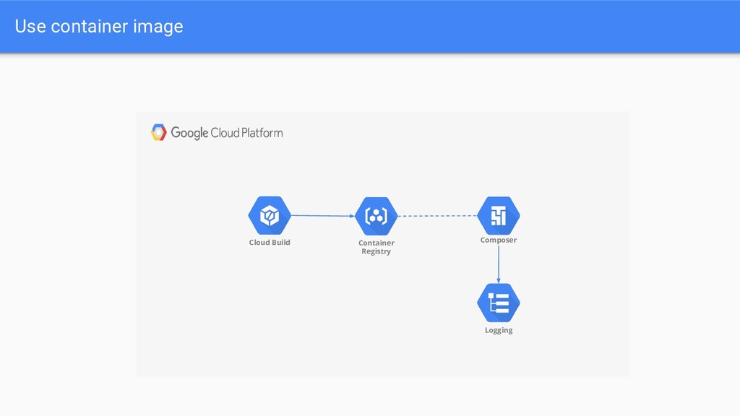Select the Container Registry hexagon icon
The image size is (740, 416).
pos(376,216)
